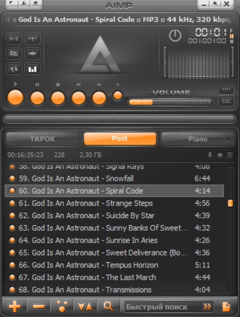Open search with the magnifier icon
Screen dimensions: 240x317
[108, 306]
